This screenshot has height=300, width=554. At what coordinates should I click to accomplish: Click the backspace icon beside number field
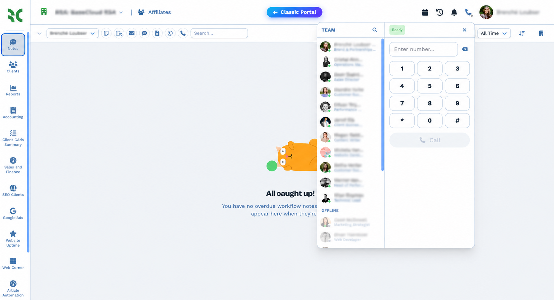465,49
